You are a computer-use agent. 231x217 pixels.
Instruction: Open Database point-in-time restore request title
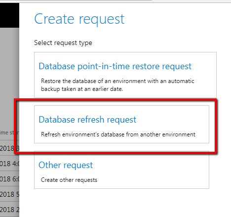115,66
